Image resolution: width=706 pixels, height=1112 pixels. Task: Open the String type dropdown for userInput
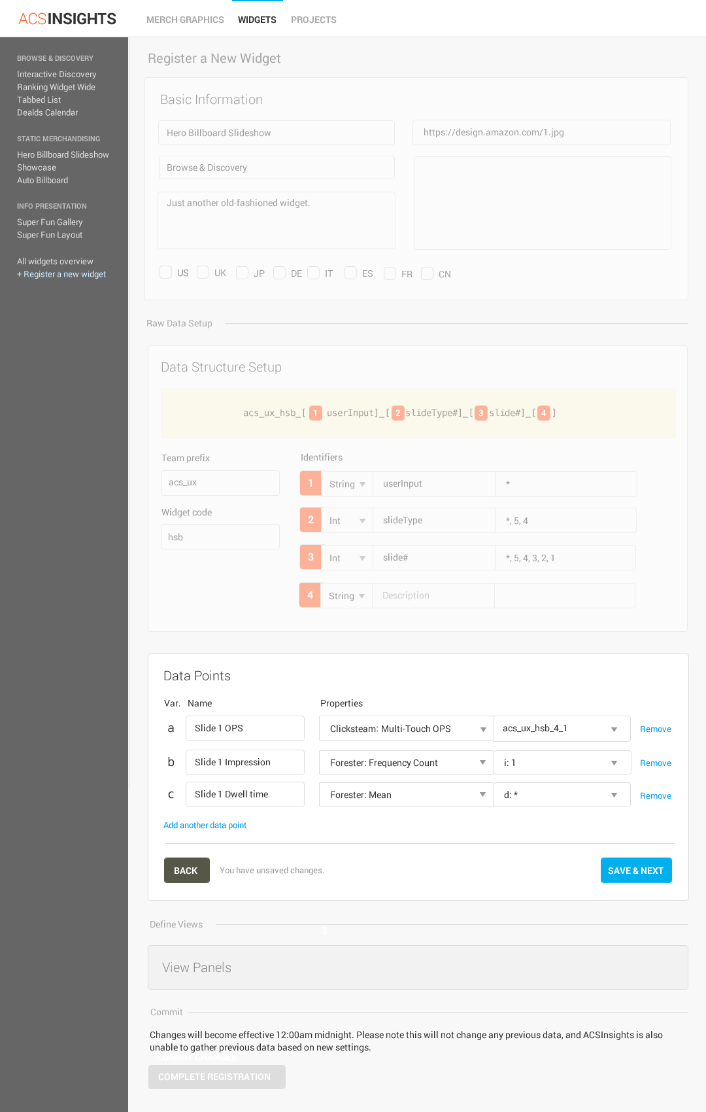(347, 484)
